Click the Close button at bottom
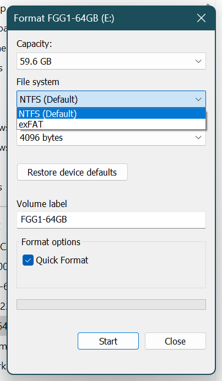The height and width of the screenshot is (381, 222). click(175, 341)
